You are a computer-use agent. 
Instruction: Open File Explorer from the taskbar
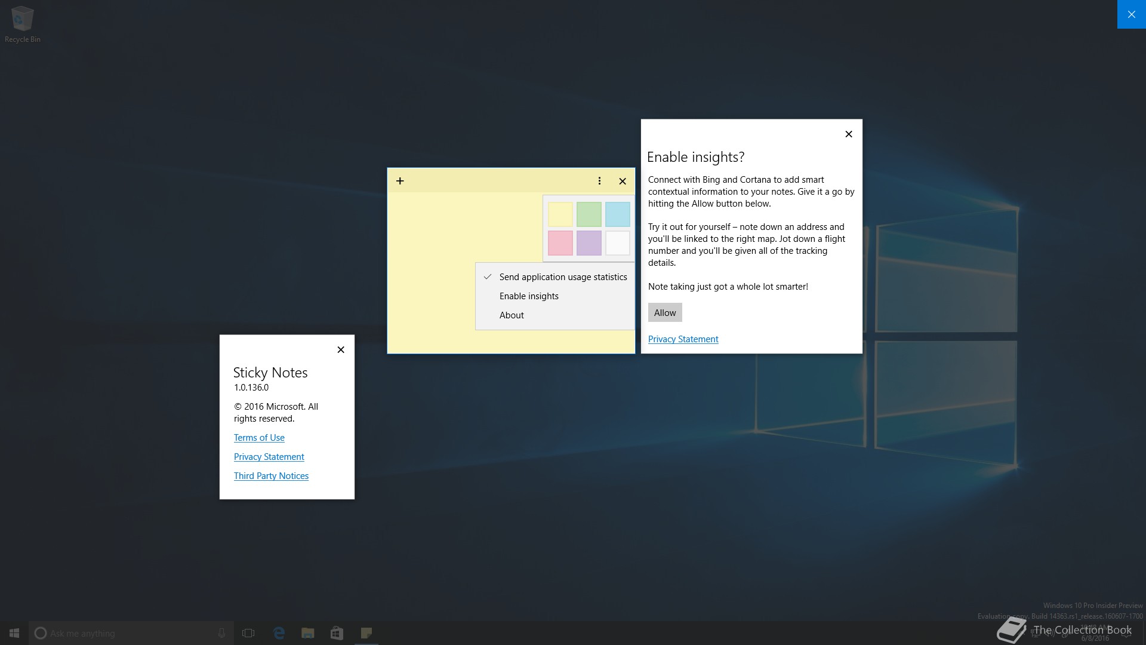click(308, 633)
